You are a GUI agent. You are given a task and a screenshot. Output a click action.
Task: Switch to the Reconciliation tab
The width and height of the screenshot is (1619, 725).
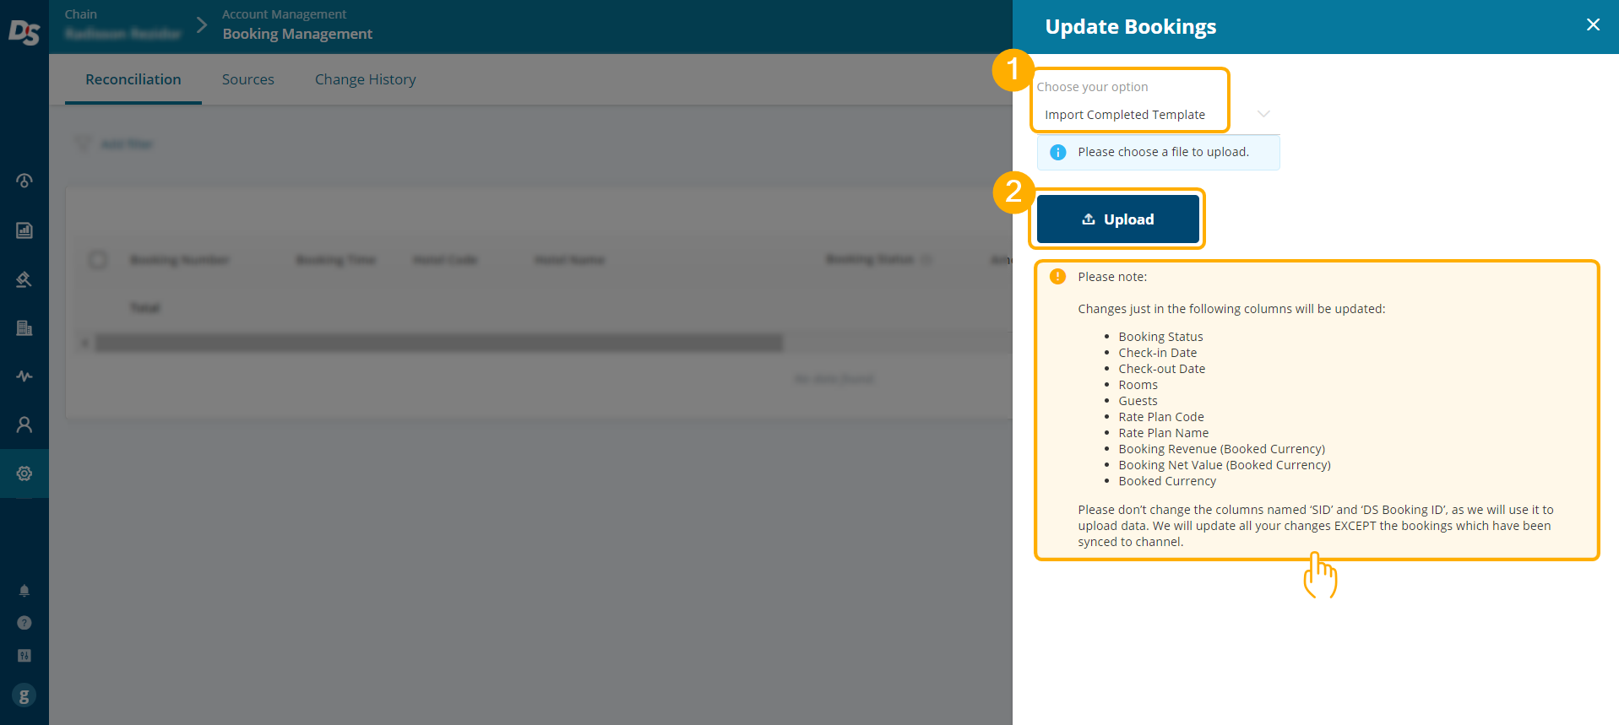point(133,79)
